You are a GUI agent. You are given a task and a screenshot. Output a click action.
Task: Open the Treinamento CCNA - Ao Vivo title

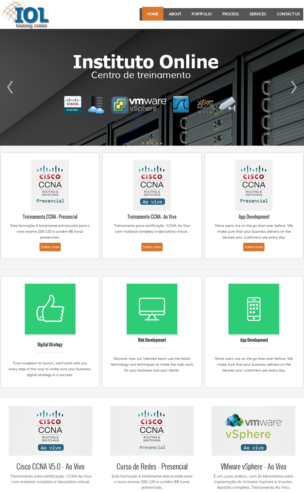[152, 217]
